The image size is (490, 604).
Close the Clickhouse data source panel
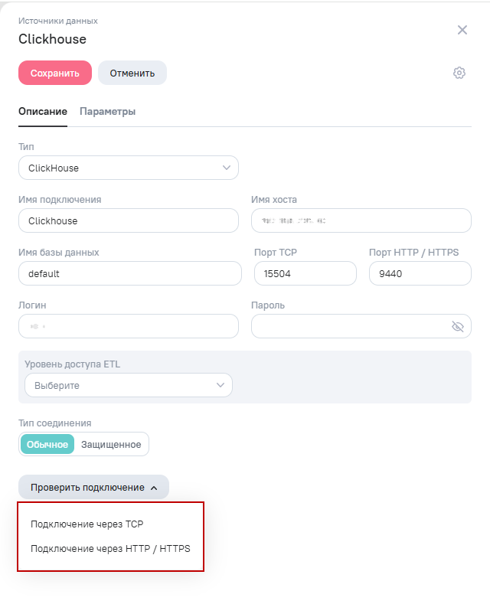tap(462, 30)
